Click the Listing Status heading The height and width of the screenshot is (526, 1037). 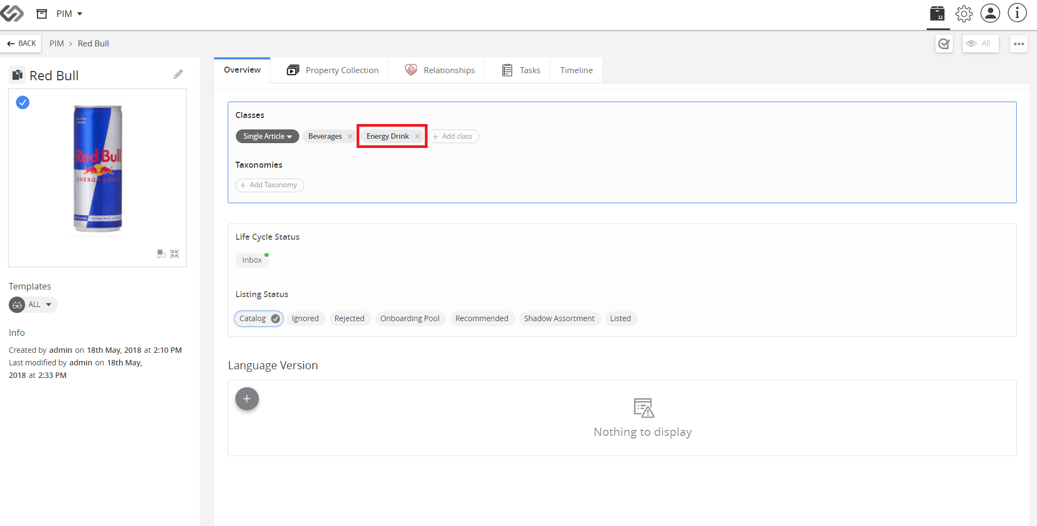(262, 294)
